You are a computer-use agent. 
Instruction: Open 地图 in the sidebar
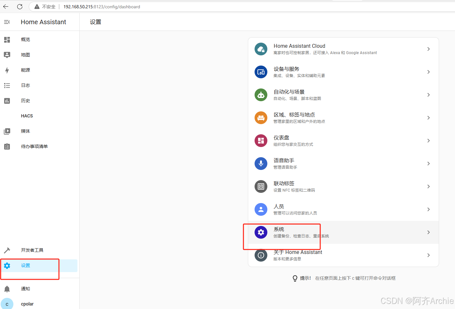[x=40, y=55]
